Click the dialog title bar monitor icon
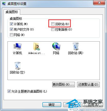 (x=4, y=4)
